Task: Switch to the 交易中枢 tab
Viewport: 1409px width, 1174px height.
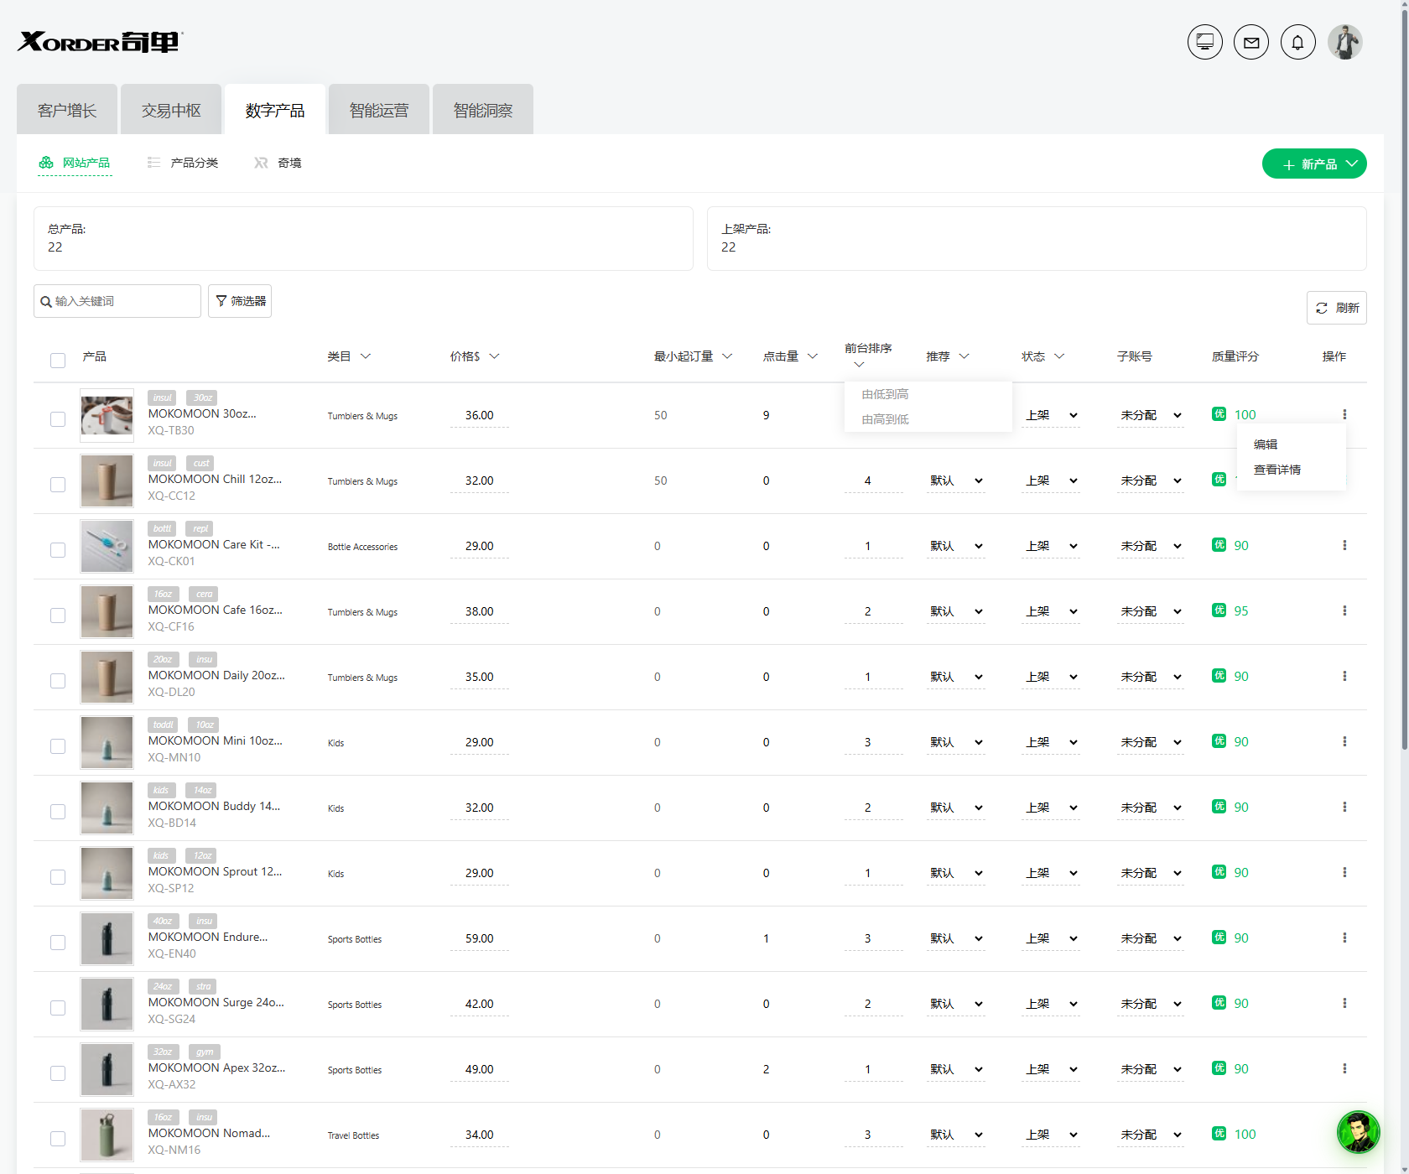Action: point(171,110)
